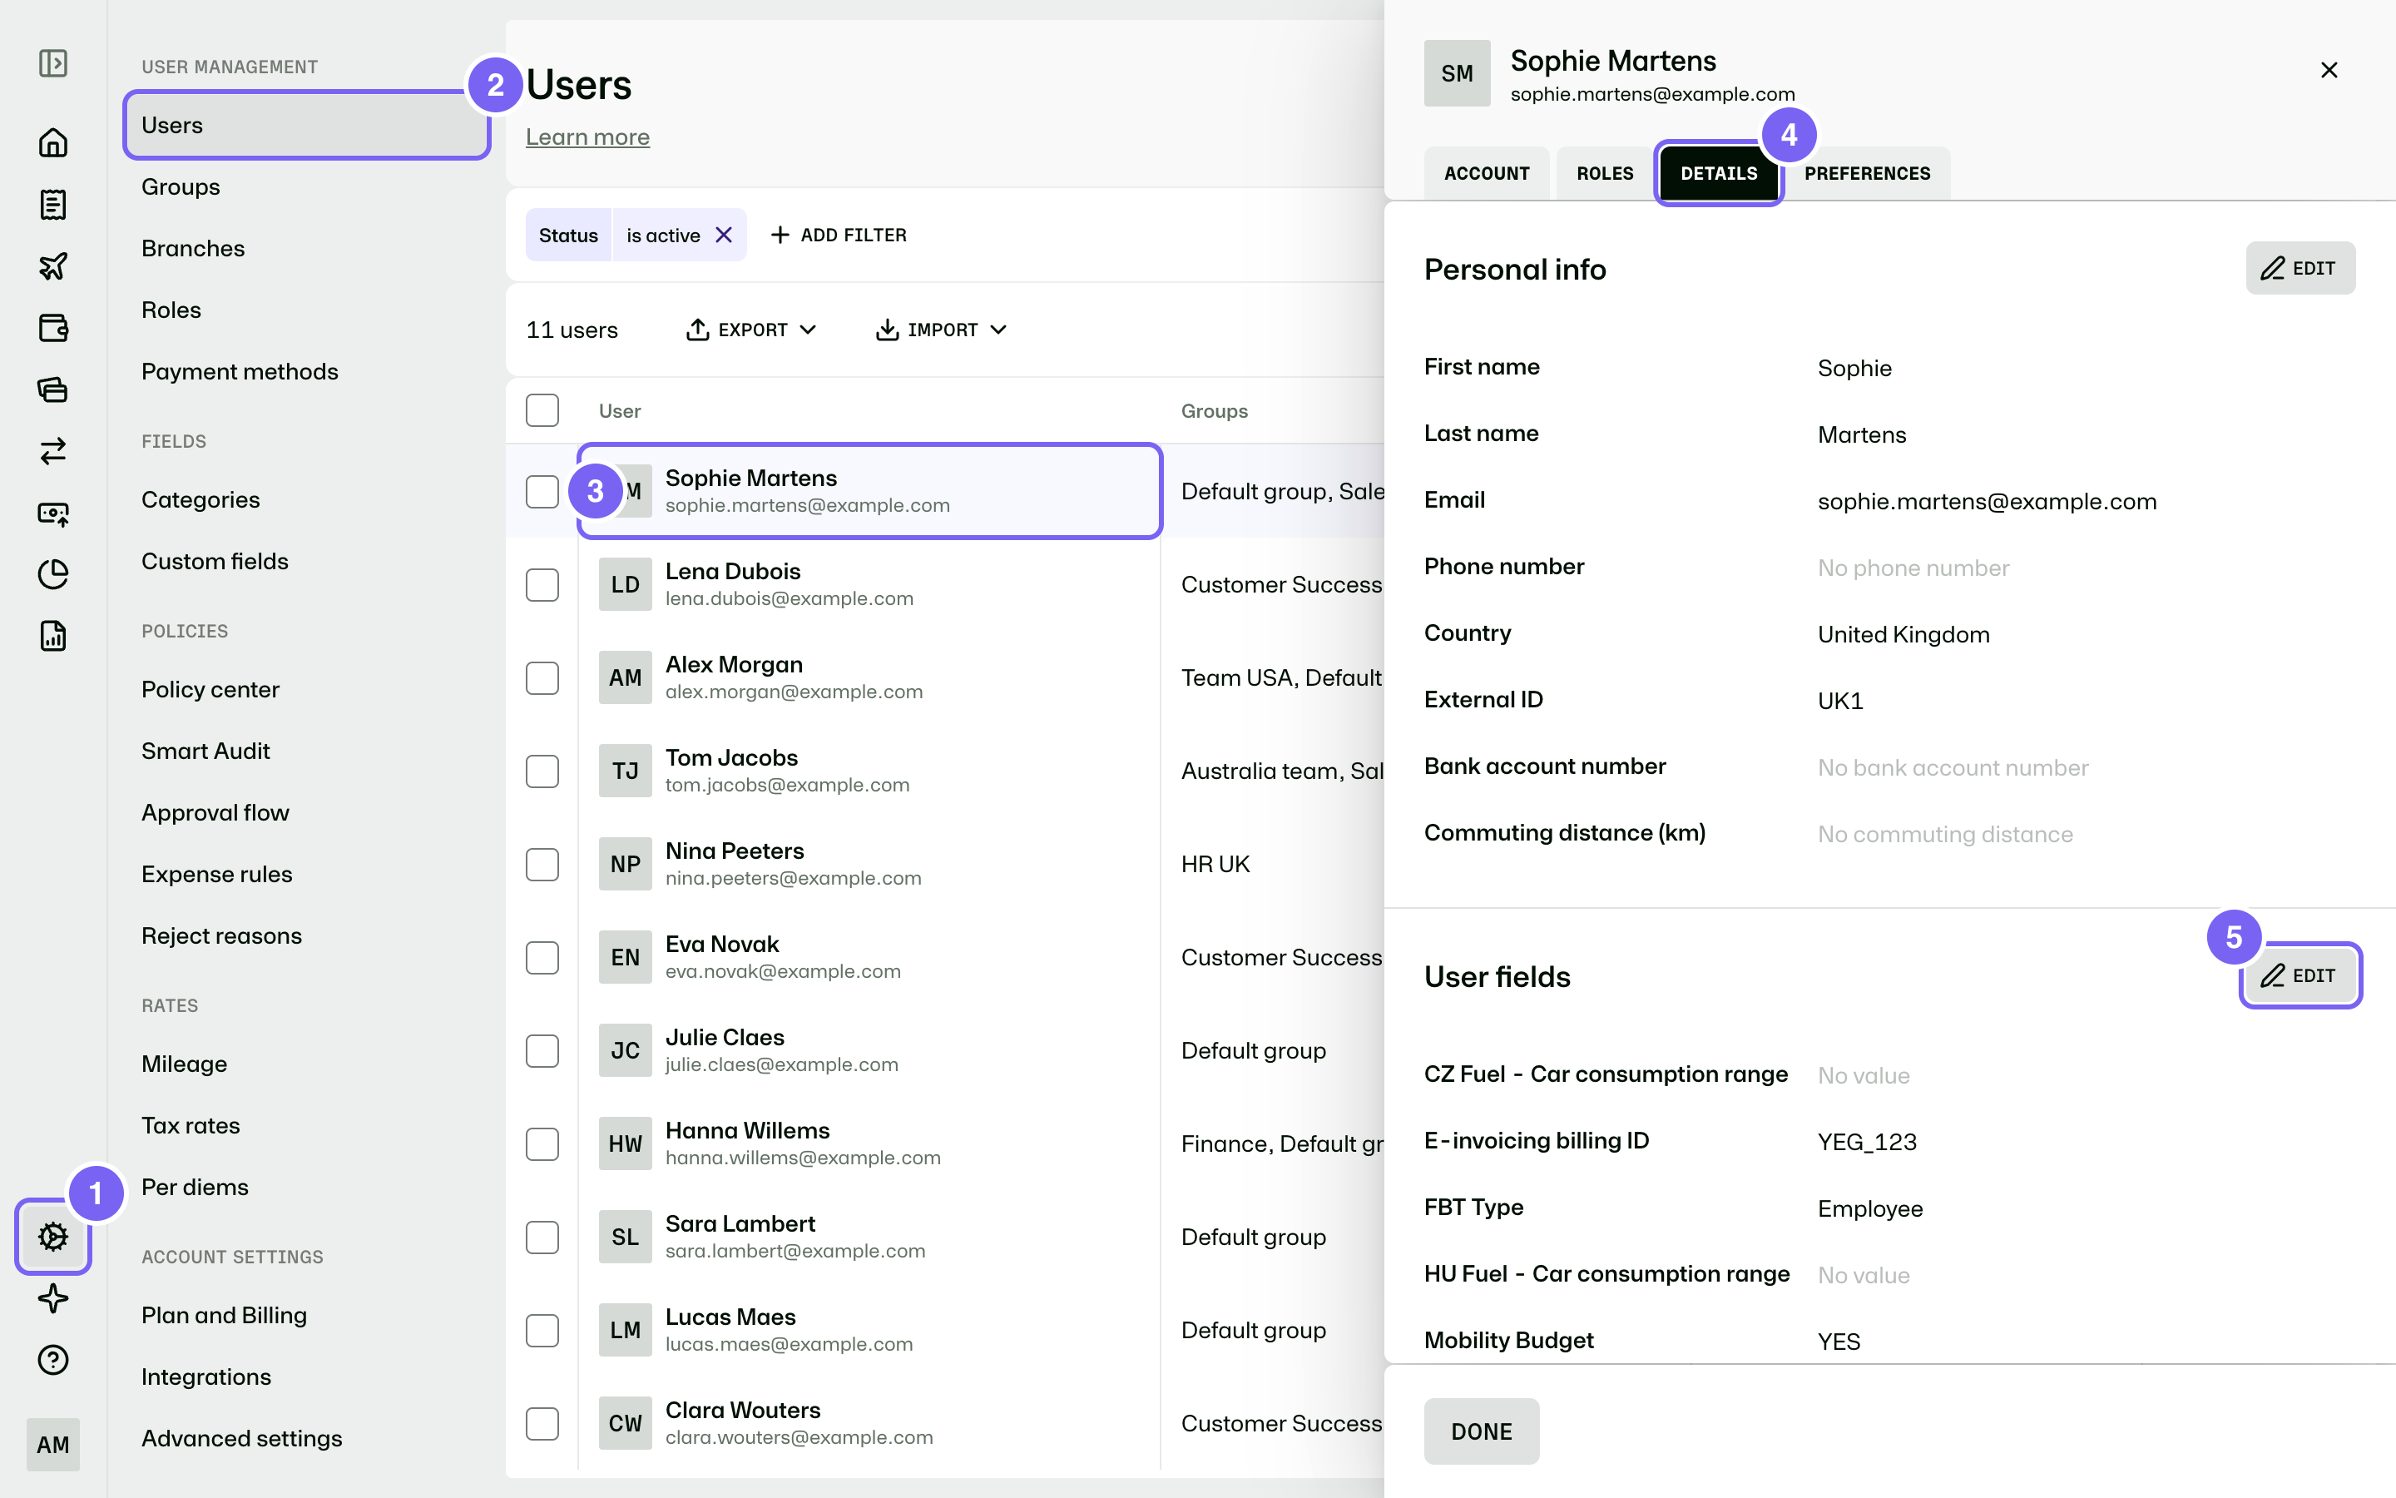Open the Hanna Willems user row
The height and width of the screenshot is (1498, 2396).
coord(869,1143)
